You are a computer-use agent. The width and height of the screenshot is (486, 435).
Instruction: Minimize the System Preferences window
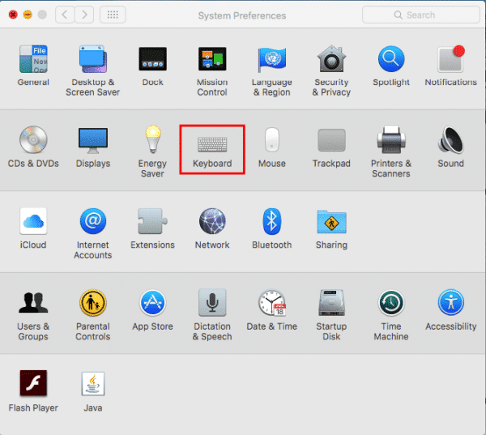click(28, 15)
